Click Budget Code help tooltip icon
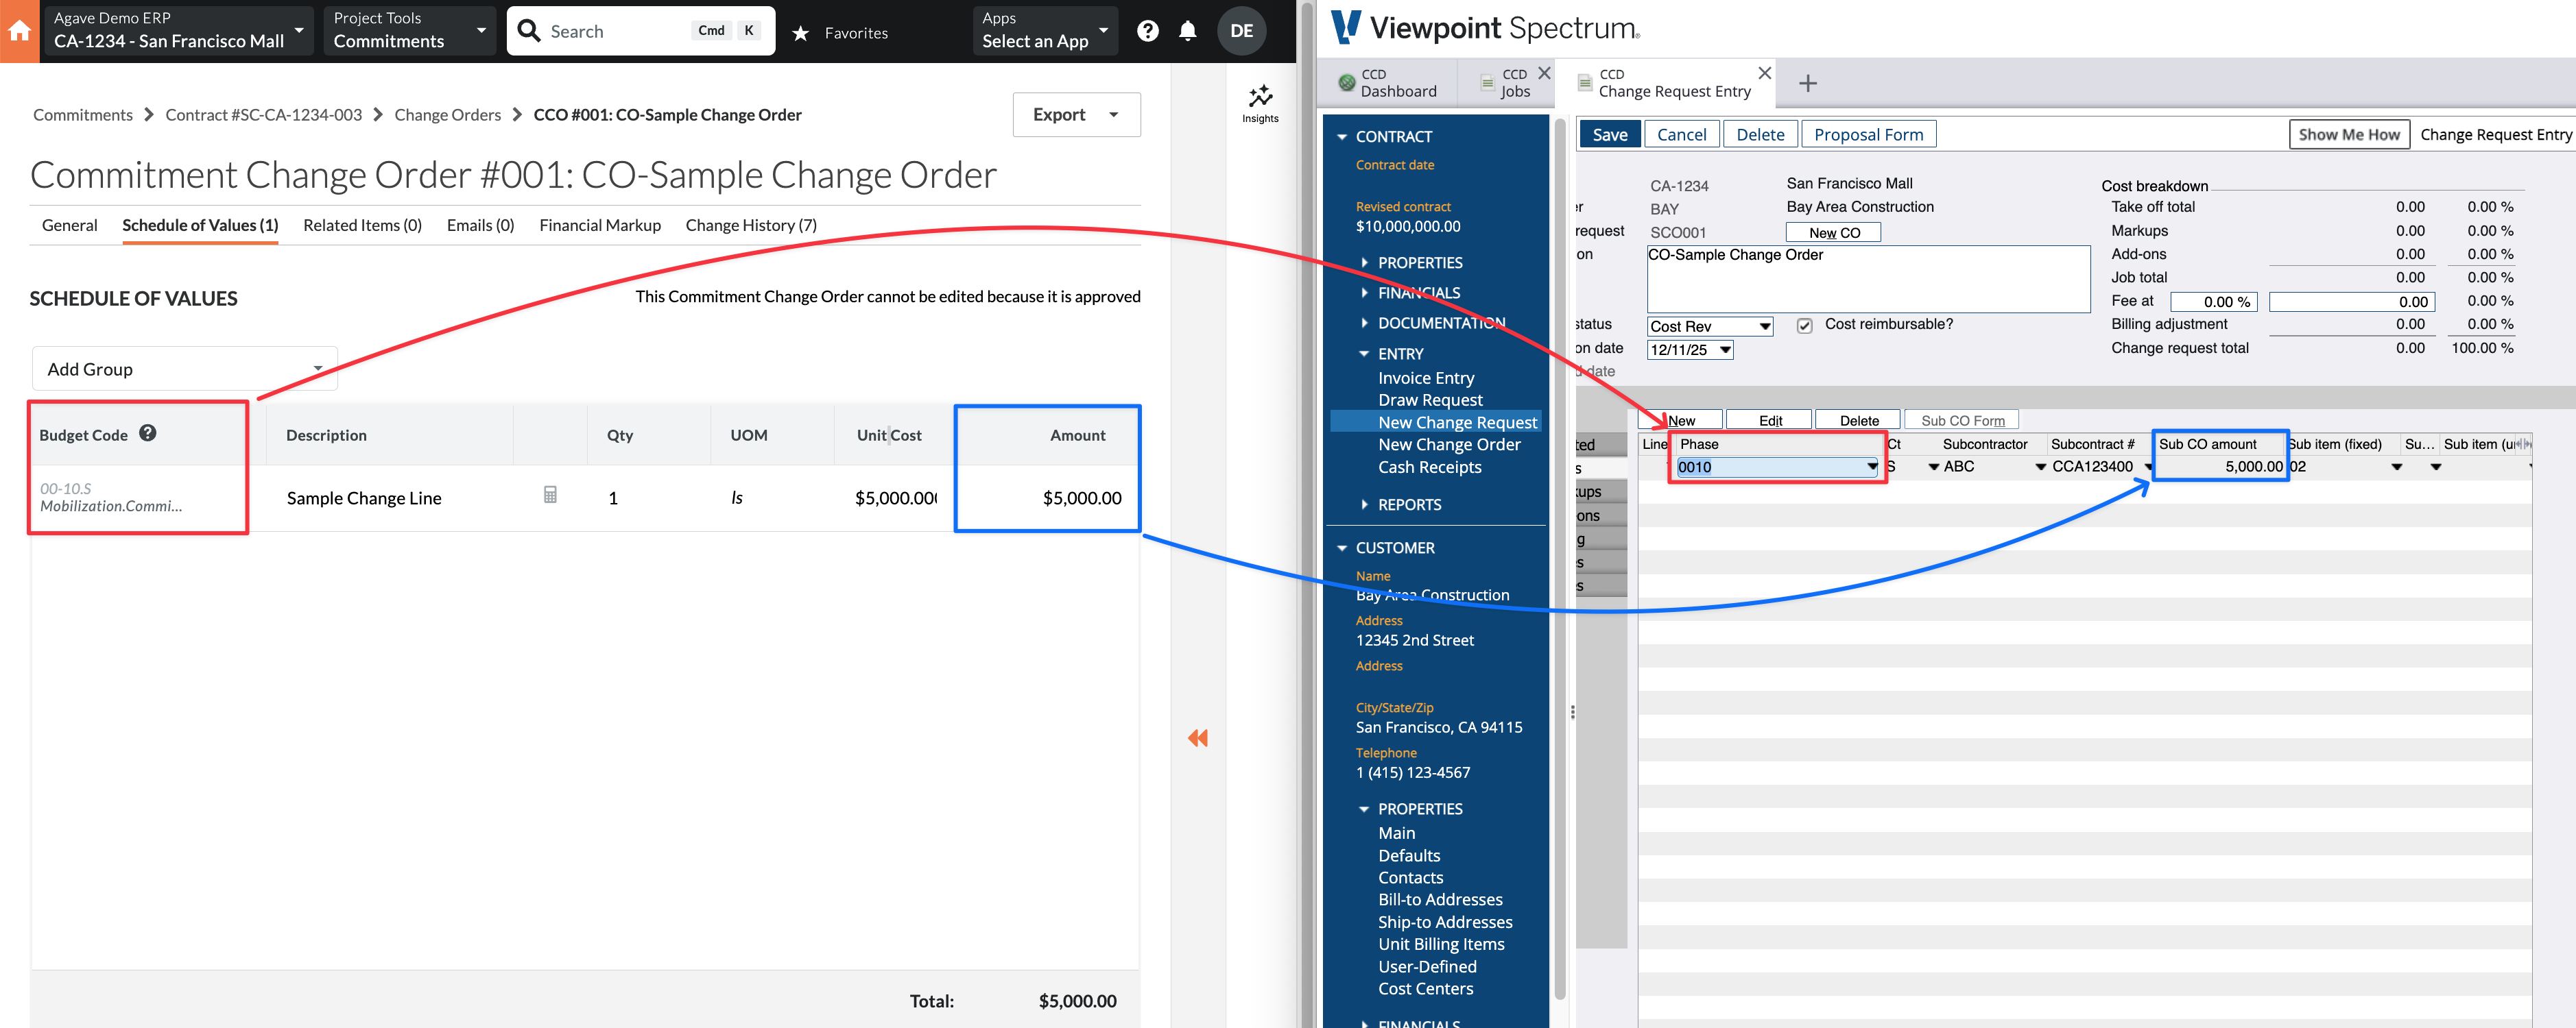Screen dimensions: 2576x1028 pos(148,434)
